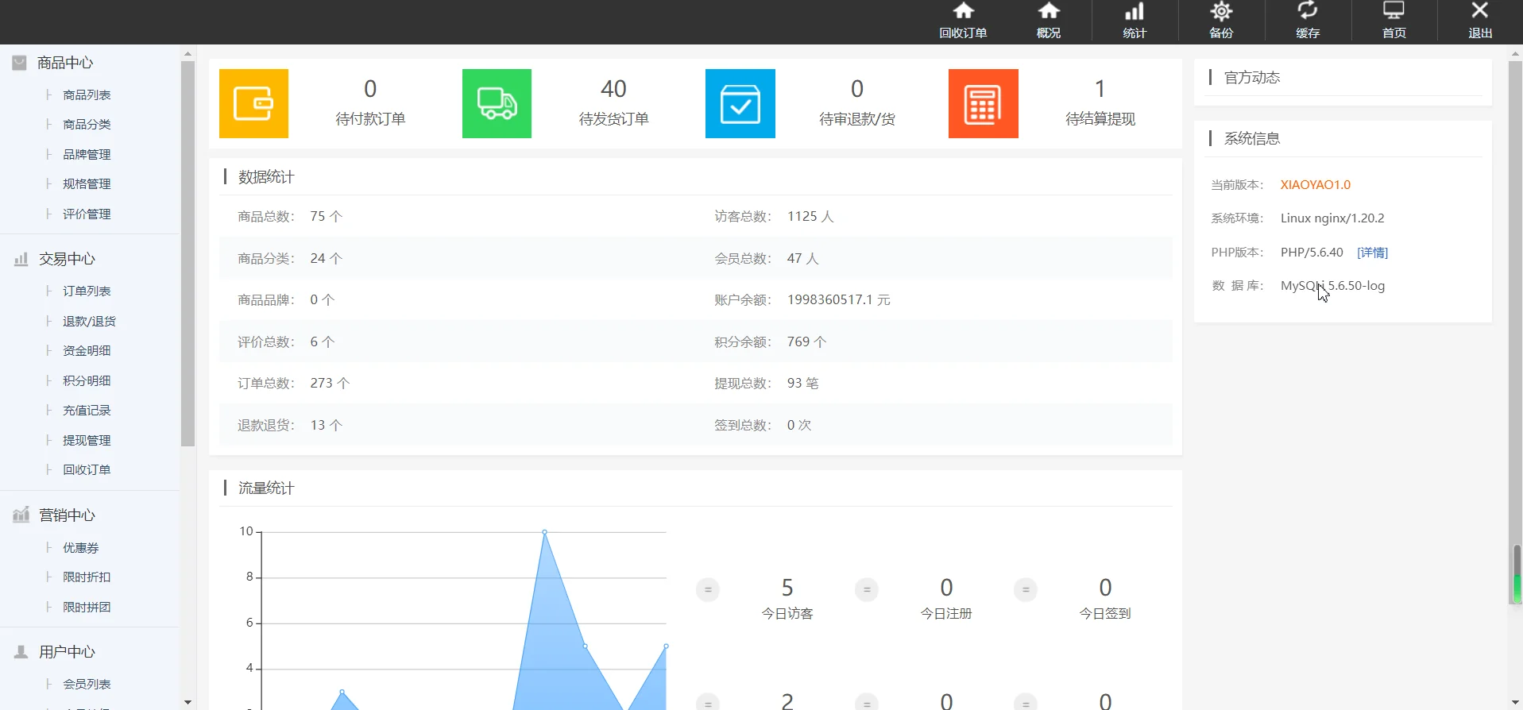Click the orange calculator withdrawal settlement icon
1523x710 pixels.
click(x=983, y=103)
